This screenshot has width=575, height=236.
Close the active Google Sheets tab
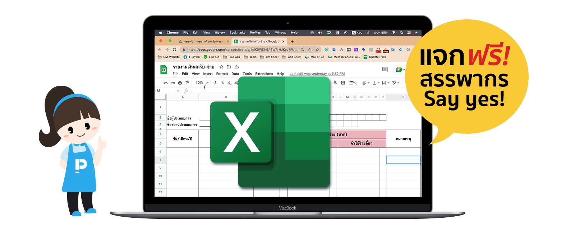coord(284,41)
